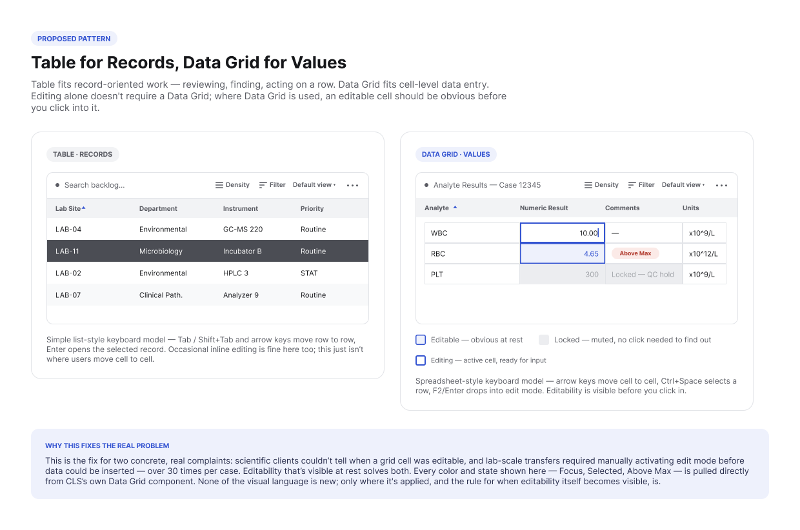Click the Density icon in the Table toolbar
Screen dimensions: 800x530
tap(219, 185)
